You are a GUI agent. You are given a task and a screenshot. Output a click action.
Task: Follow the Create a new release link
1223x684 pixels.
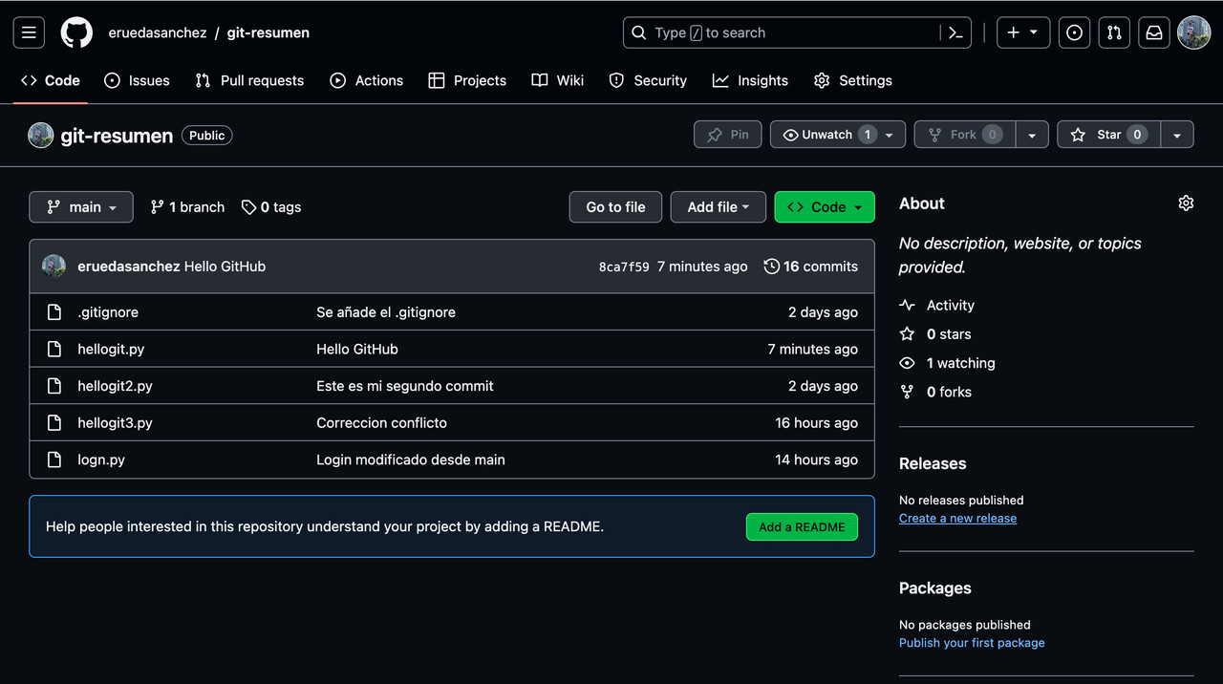(957, 518)
